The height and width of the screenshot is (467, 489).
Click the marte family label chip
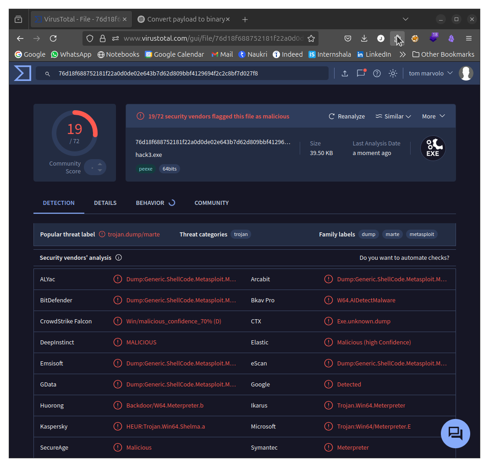(x=392, y=235)
